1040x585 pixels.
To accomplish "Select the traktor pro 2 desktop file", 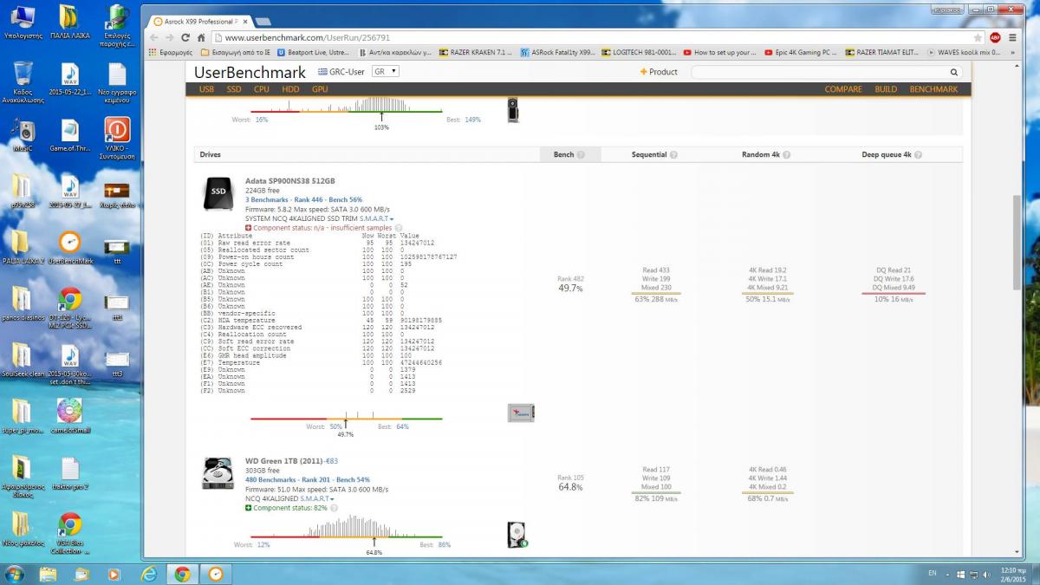I will (69, 474).
